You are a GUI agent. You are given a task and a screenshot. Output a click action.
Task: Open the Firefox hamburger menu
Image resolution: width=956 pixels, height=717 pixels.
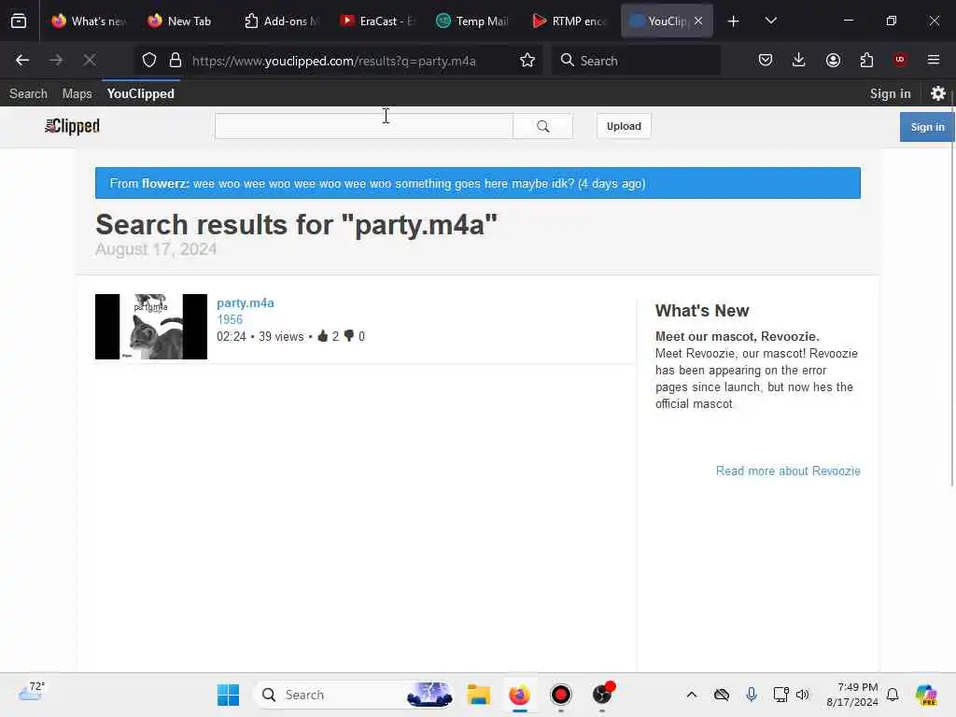(x=934, y=60)
